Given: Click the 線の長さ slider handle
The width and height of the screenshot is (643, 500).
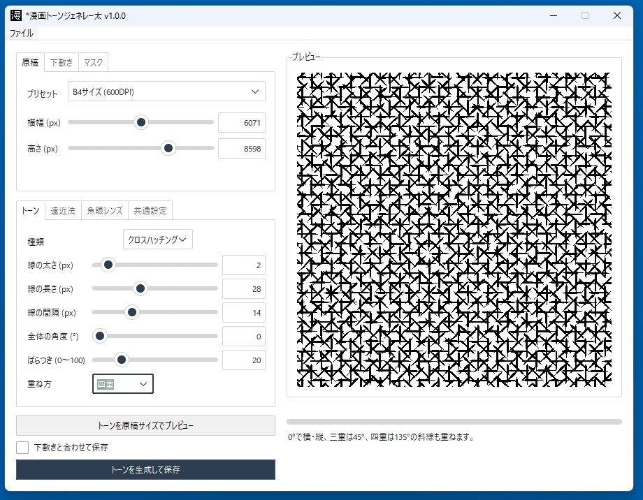Looking at the screenshot, I should click(x=140, y=288).
